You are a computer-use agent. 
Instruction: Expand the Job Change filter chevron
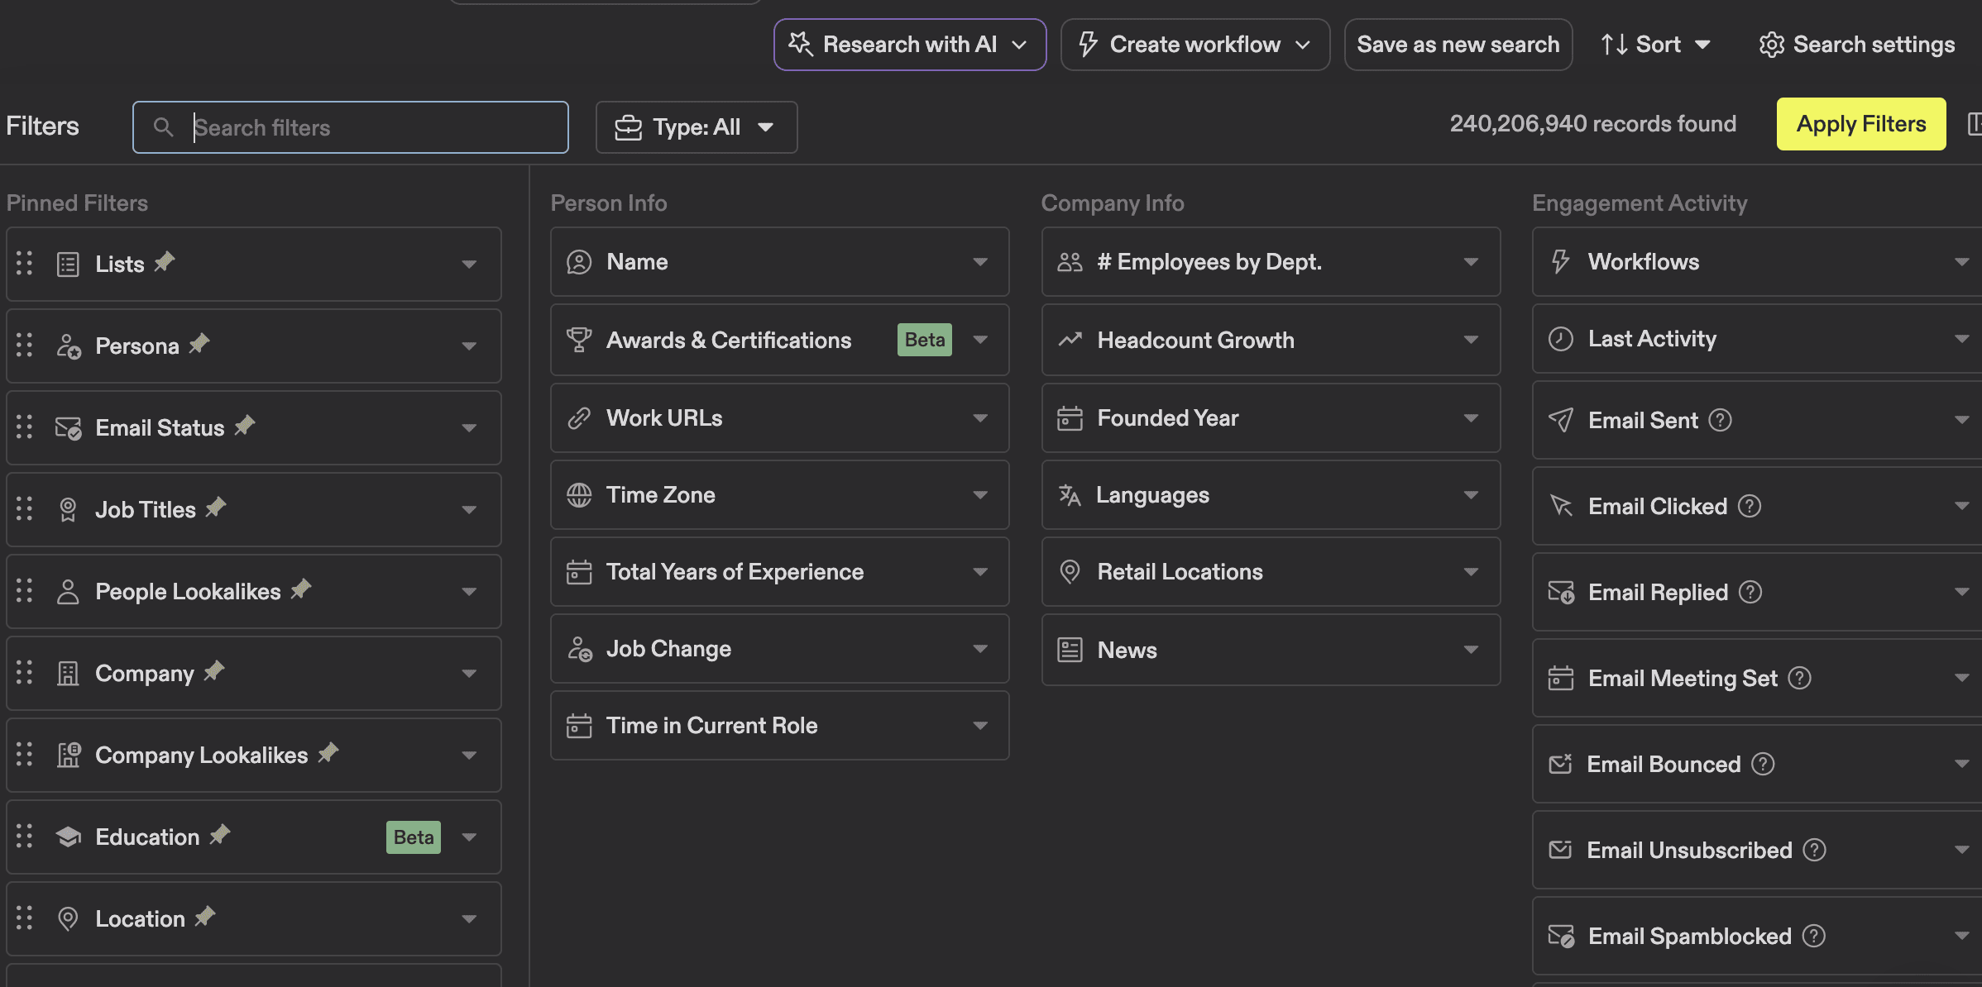coord(979,649)
